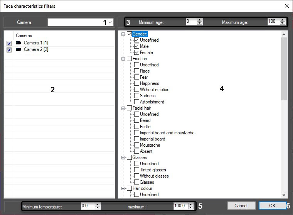This screenshot has width=293, height=215.
Task: Check Undefined under Emotion
Action: [x=136, y=65]
